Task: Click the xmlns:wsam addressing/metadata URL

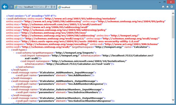Action: [x=80, y=19]
